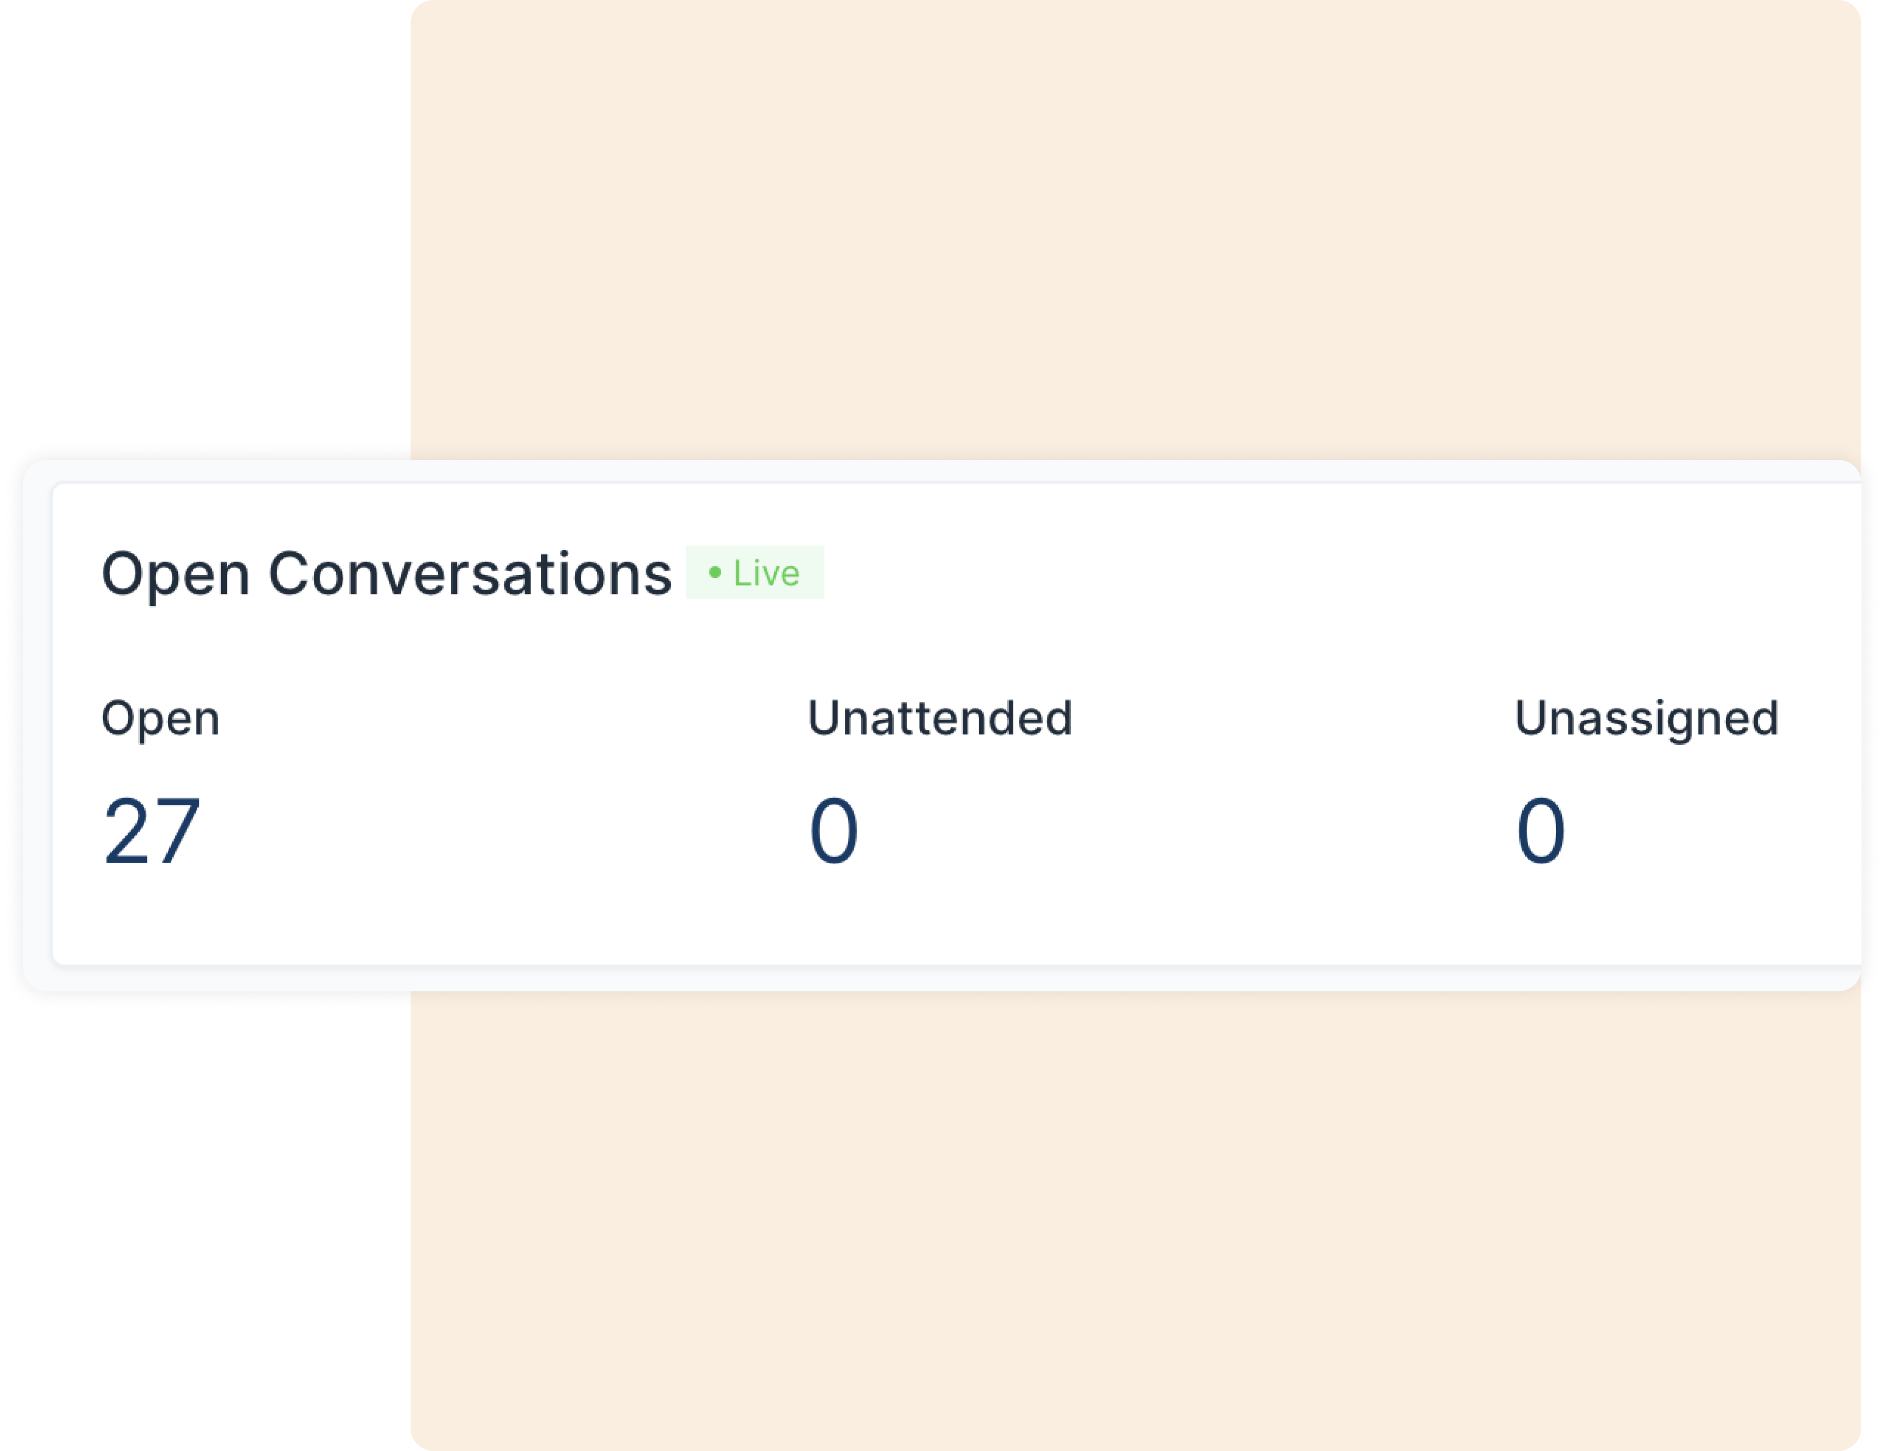Click the word "Open" in the card title
This screenshot has width=1885, height=1451.
click(175, 575)
